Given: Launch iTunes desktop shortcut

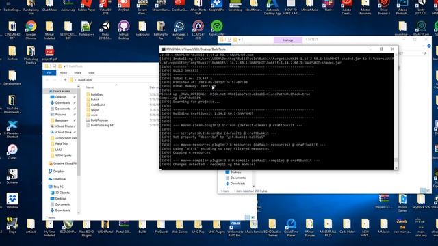Looking at the screenshot, I should [x=12, y=152].
